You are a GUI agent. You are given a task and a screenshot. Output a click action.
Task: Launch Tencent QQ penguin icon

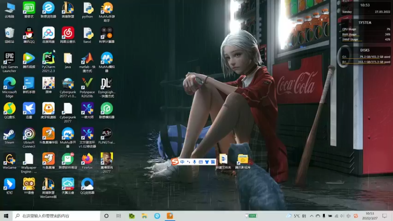(x=29, y=35)
